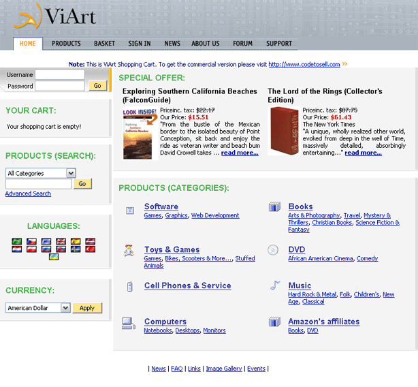Click the Software category disk icon

pyautogui.click(x=130, y=211)
